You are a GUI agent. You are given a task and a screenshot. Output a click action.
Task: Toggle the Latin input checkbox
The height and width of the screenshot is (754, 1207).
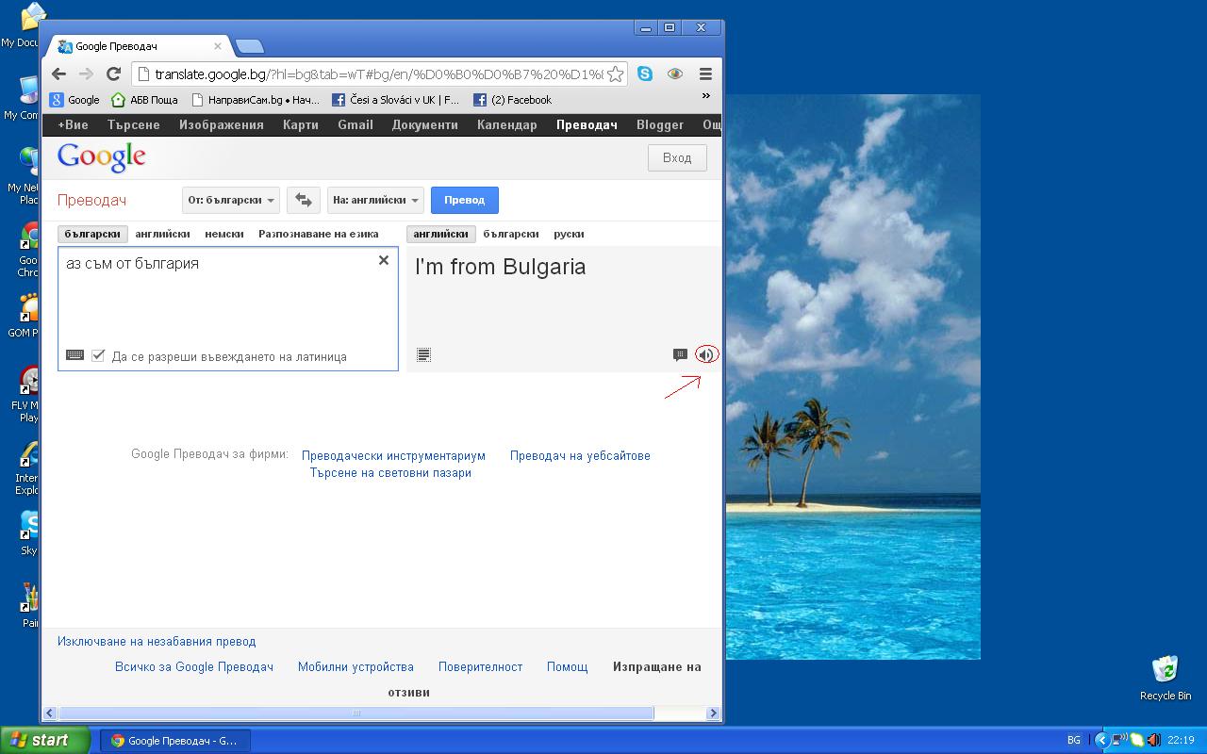pyautogui.click(x=98, y=355)
